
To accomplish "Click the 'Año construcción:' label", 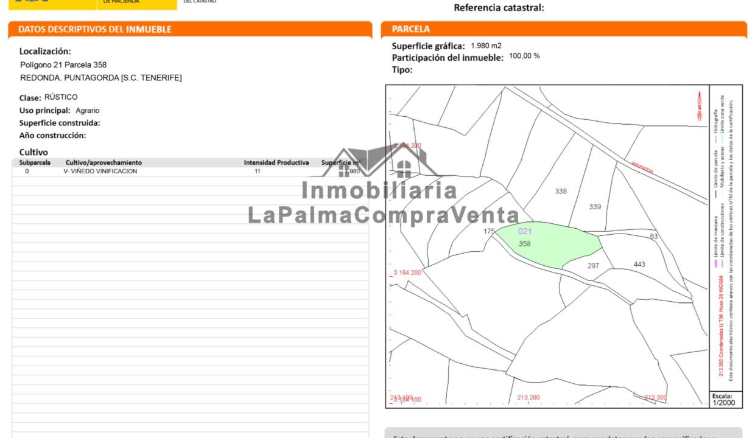I will point(53,136).
